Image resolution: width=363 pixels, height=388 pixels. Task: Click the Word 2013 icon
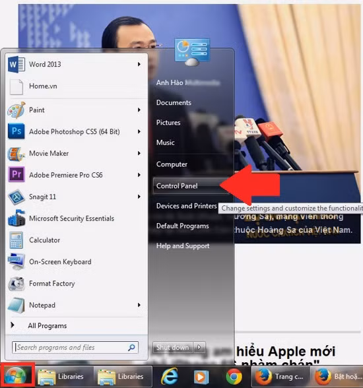point(16,65)
